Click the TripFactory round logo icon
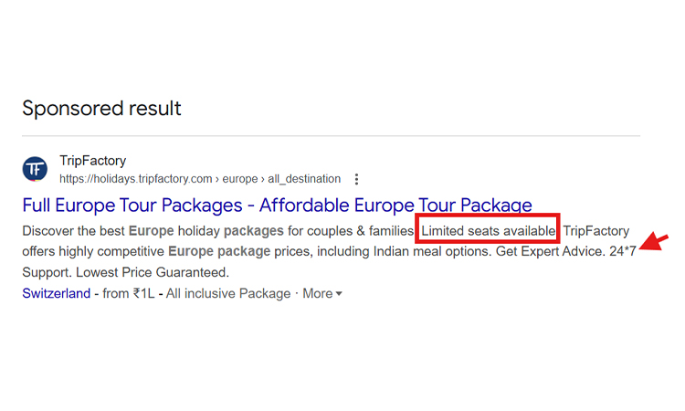The image size is (685, 411). coord(36,169)
